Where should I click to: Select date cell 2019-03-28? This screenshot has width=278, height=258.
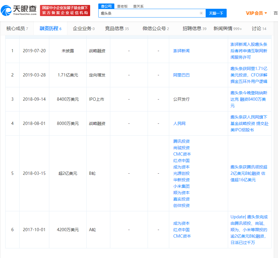(x=34, y=75)
